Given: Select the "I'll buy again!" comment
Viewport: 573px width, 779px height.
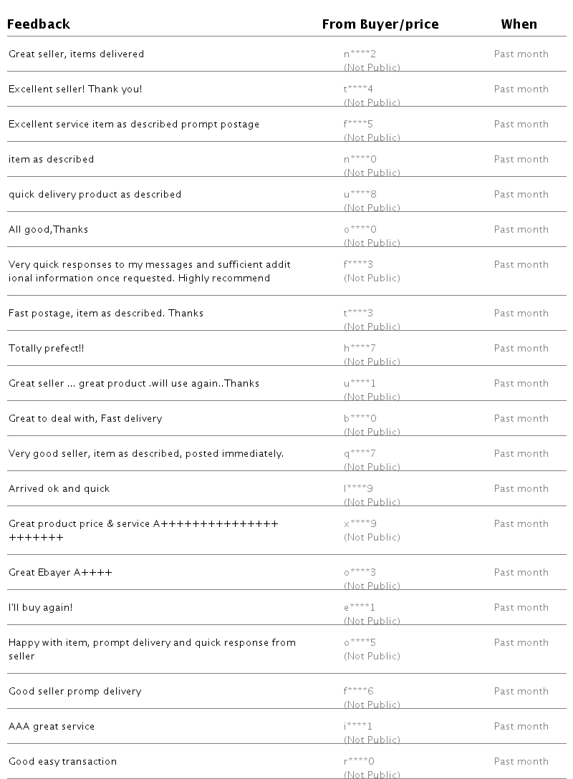Looking at the screenshot, I should (x=40, y=607).
